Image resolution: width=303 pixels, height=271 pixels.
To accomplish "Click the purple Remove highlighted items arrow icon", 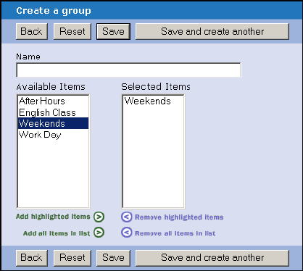I will (127, 217).
